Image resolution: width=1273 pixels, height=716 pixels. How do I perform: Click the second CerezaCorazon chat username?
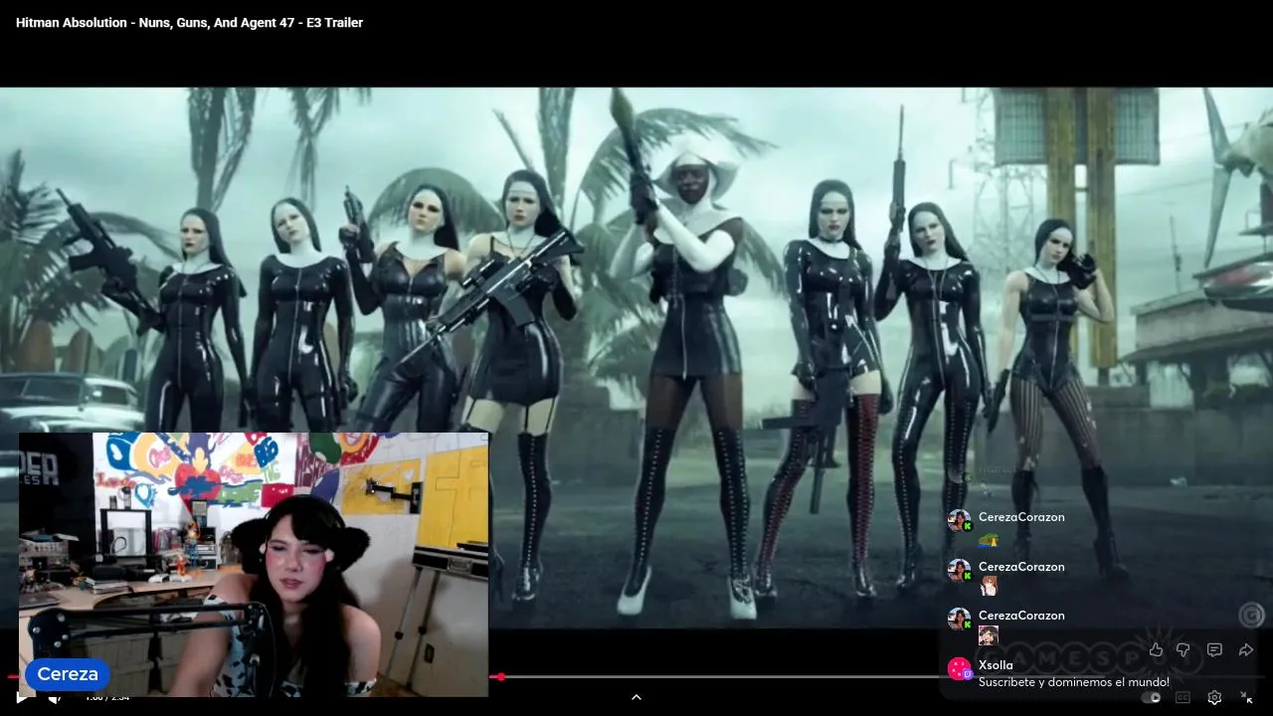1021,567
